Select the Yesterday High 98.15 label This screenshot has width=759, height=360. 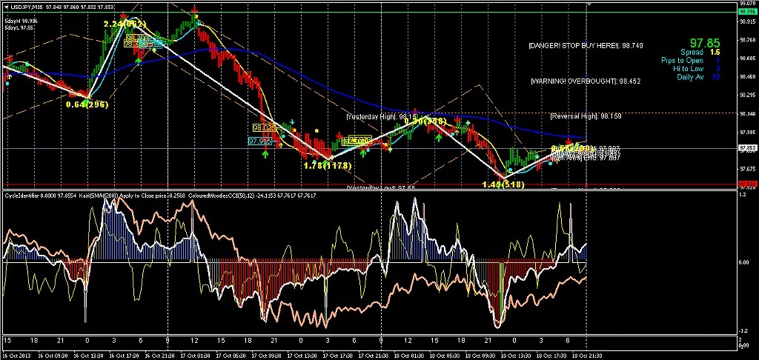[x=382, y=117]
